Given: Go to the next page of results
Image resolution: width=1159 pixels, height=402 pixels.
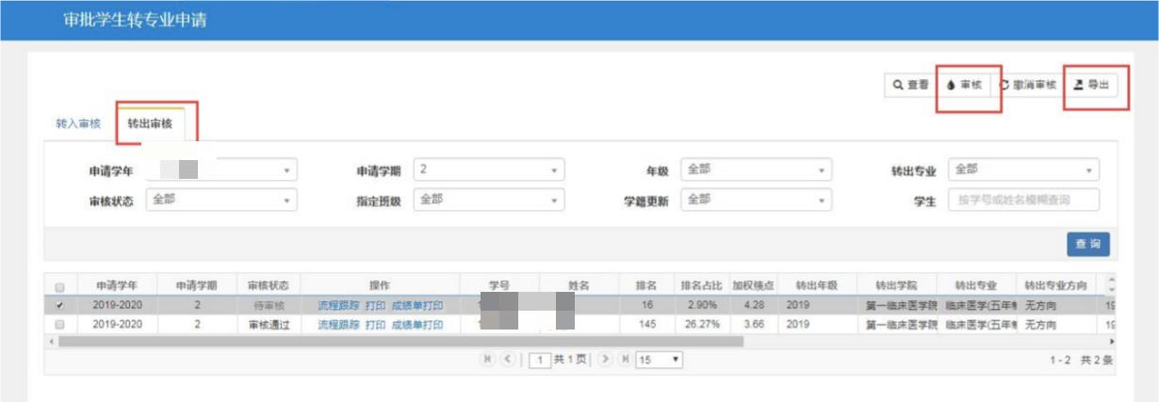Looking at the screenshot, I should (605, 360).
